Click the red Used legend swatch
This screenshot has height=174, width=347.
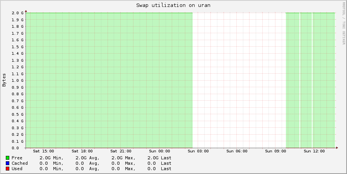7,169
